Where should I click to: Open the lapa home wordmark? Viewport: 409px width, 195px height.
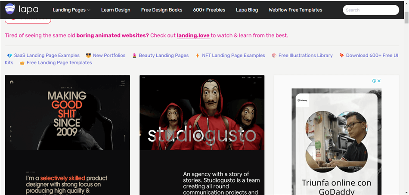[28, 9]
